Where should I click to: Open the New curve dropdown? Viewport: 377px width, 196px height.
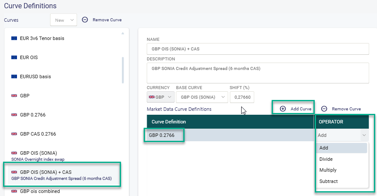pos(64,20)
